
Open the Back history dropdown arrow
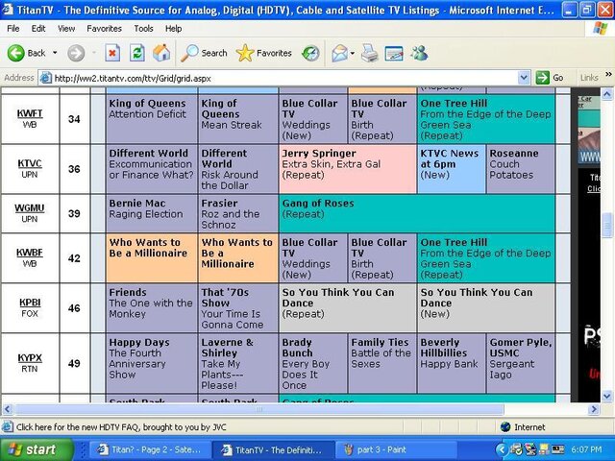[55, 53]
